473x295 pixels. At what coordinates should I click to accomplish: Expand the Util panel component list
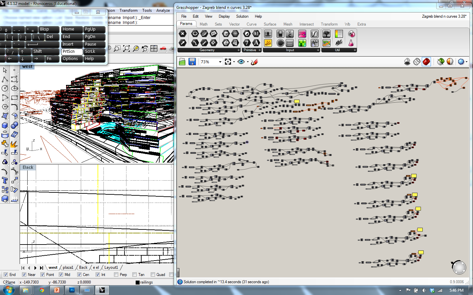355,50
